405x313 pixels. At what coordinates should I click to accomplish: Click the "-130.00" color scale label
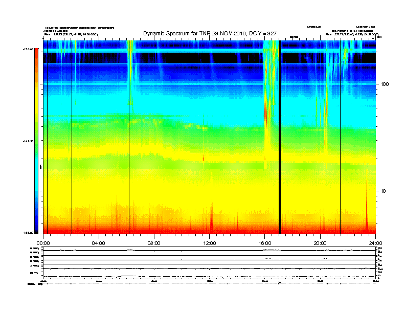click(x=28, y=49)
